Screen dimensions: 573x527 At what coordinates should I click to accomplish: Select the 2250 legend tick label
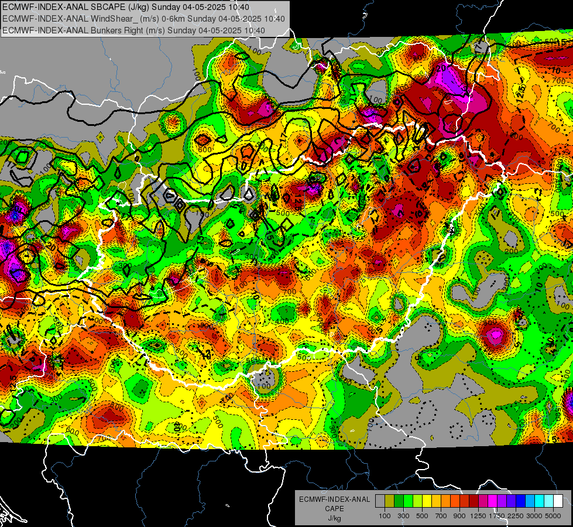point(516,516)
